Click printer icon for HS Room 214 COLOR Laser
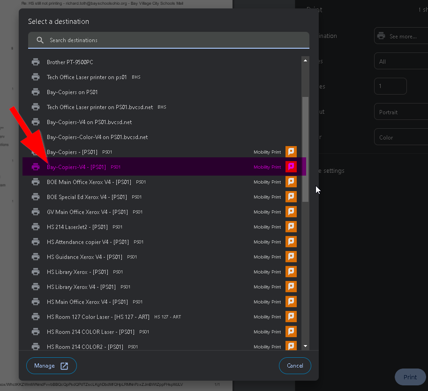Screen dimensions: 428x391 (36, 332)
